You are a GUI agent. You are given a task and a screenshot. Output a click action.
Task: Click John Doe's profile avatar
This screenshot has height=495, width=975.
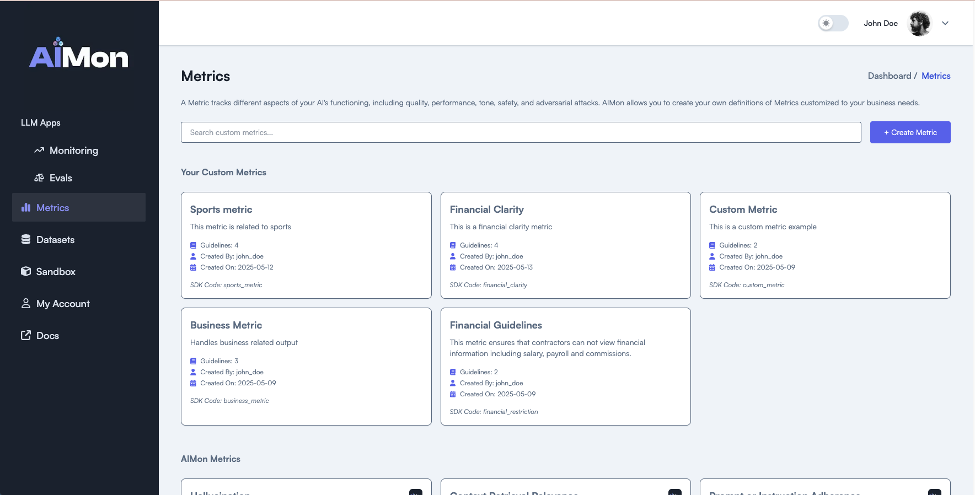click(x=919, y=23)
